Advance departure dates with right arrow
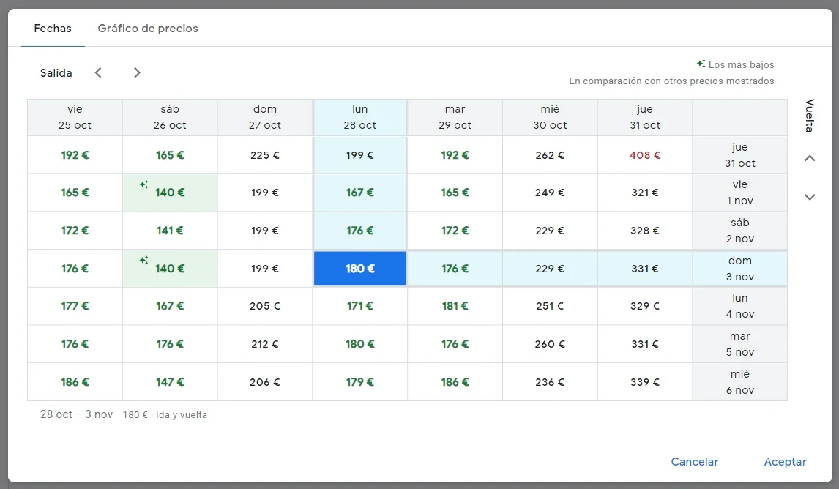Viewport: 839px width, 489px height. [137, 72]
